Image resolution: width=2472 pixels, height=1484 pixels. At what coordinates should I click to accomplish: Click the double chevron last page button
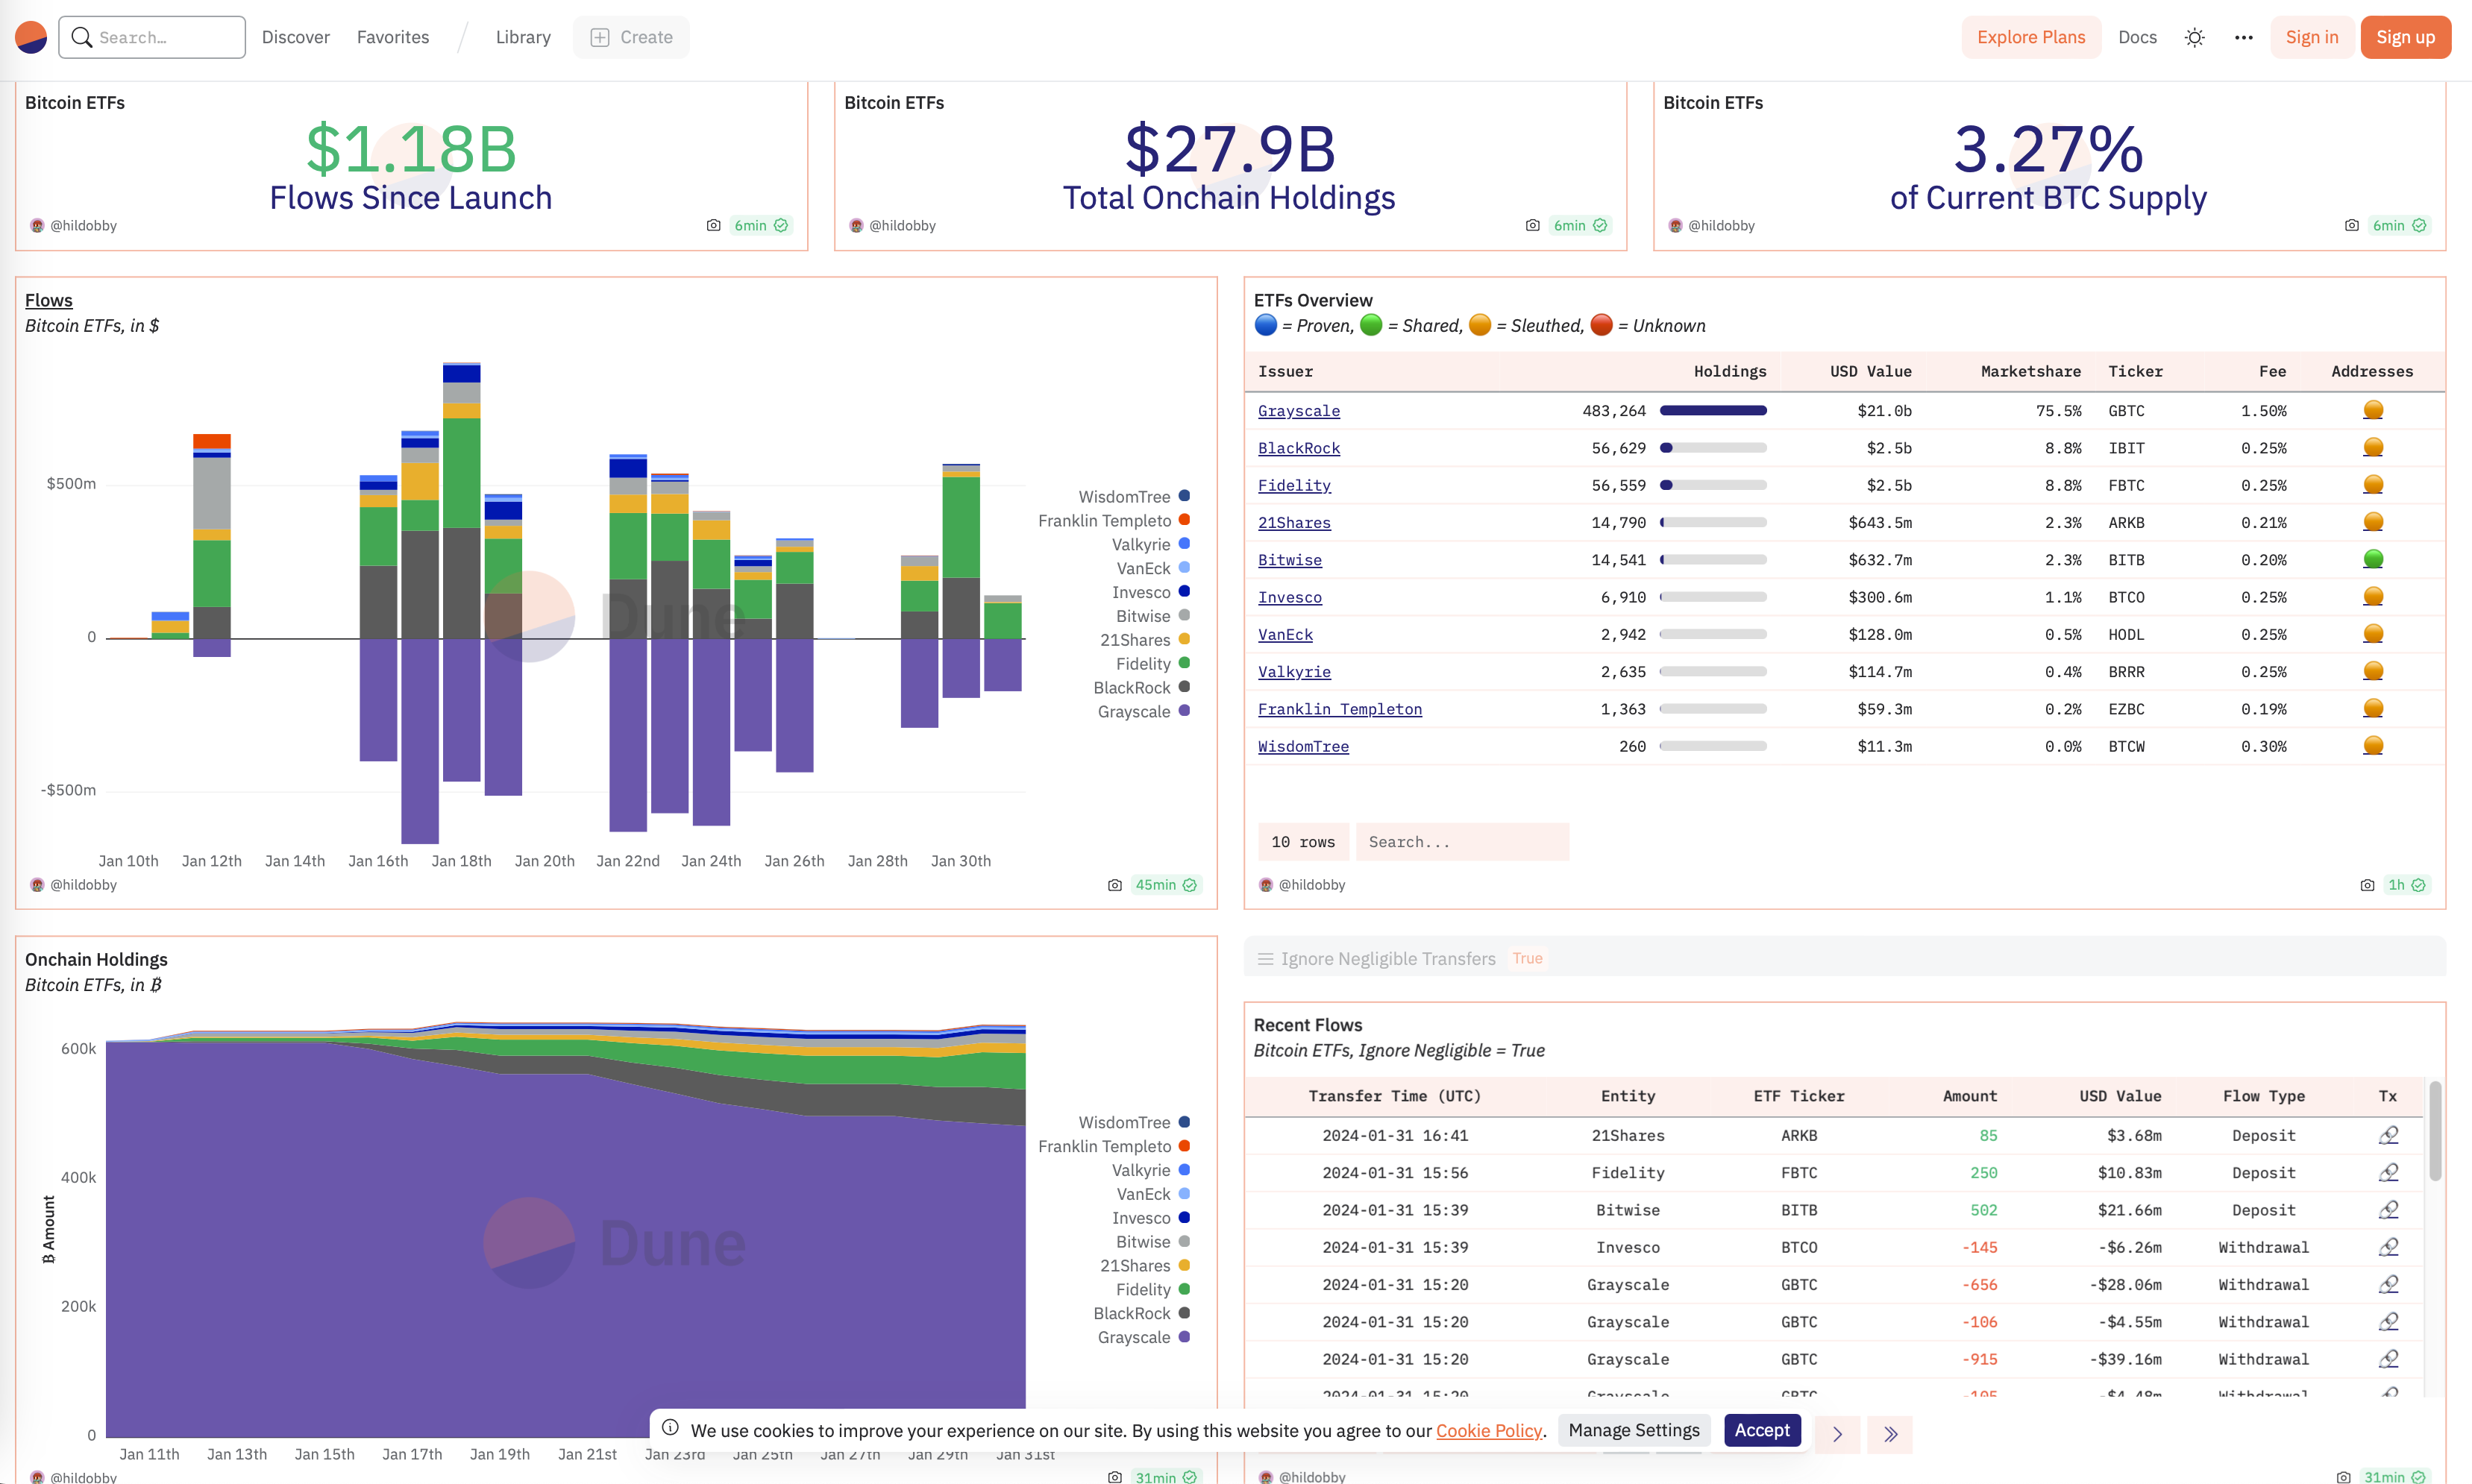pos(1890,1433)
